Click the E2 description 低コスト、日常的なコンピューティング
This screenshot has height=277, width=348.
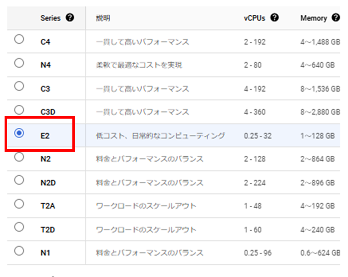(160, 136)
